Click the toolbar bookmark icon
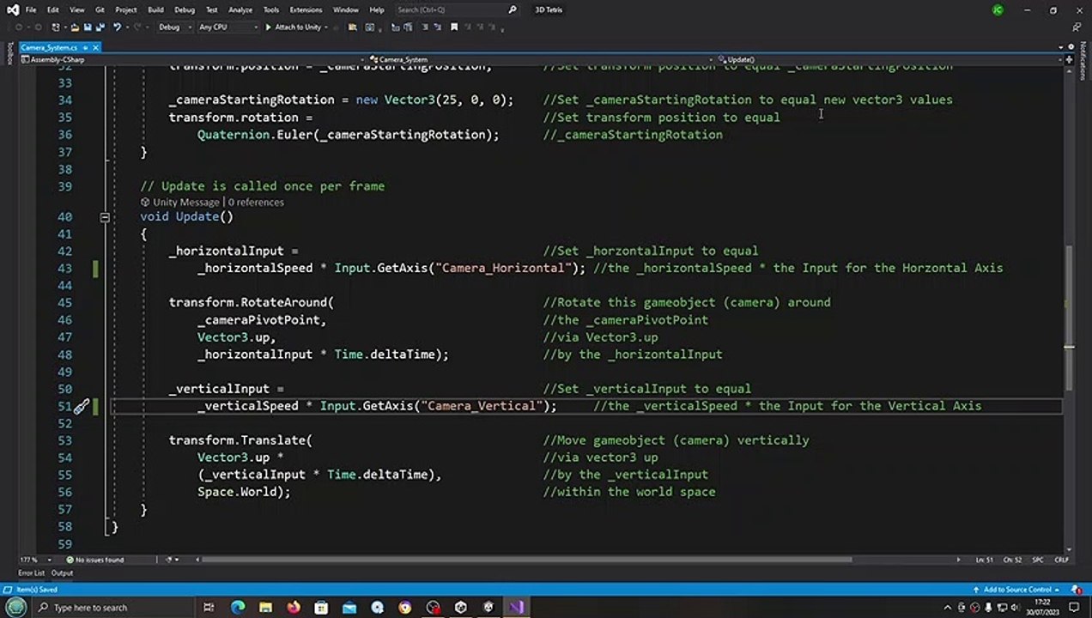Screen dimensions: 1092x618 (454, 27)
